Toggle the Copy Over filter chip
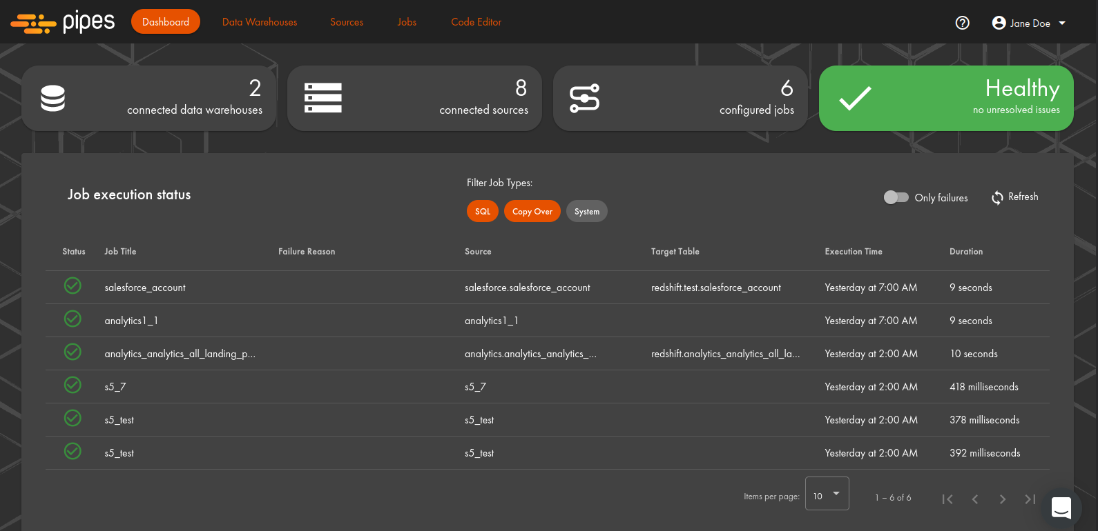 pos(532,212)
